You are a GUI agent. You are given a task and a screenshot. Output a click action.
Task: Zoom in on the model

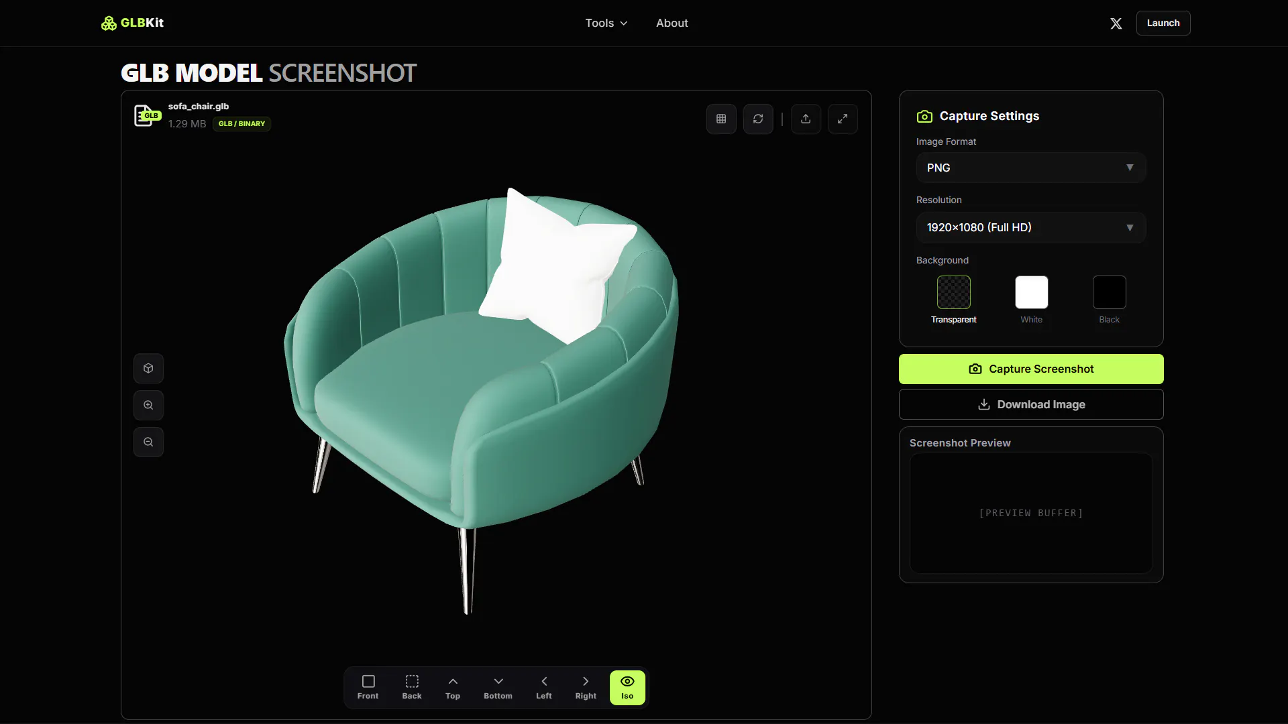click(148, 405)
